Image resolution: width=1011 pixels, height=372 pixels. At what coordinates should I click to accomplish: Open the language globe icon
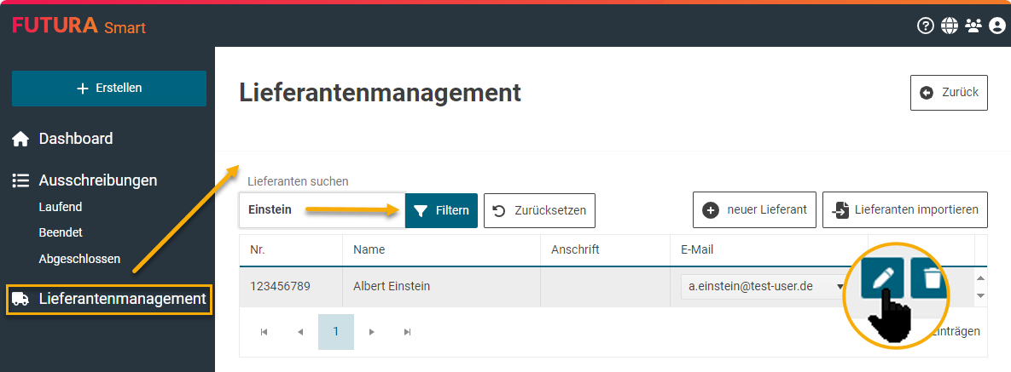point(950,26)
